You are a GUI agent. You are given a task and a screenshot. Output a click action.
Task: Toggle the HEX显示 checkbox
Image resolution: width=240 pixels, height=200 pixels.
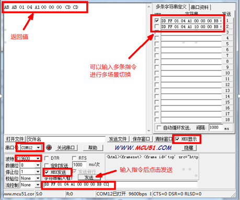177,139
